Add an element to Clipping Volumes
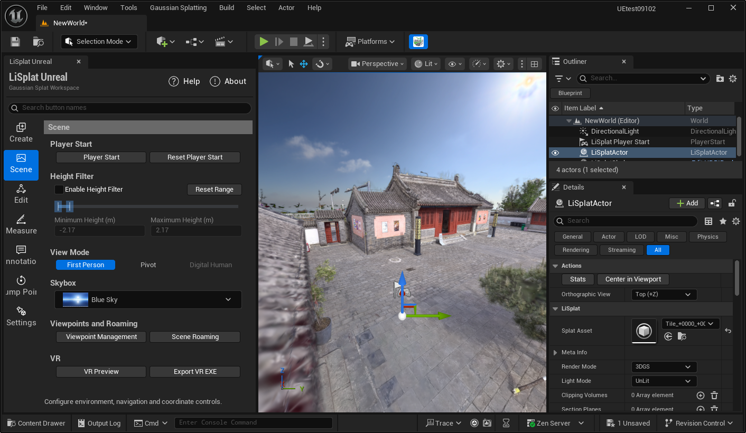The image size is (746, 433). point(701,396)
